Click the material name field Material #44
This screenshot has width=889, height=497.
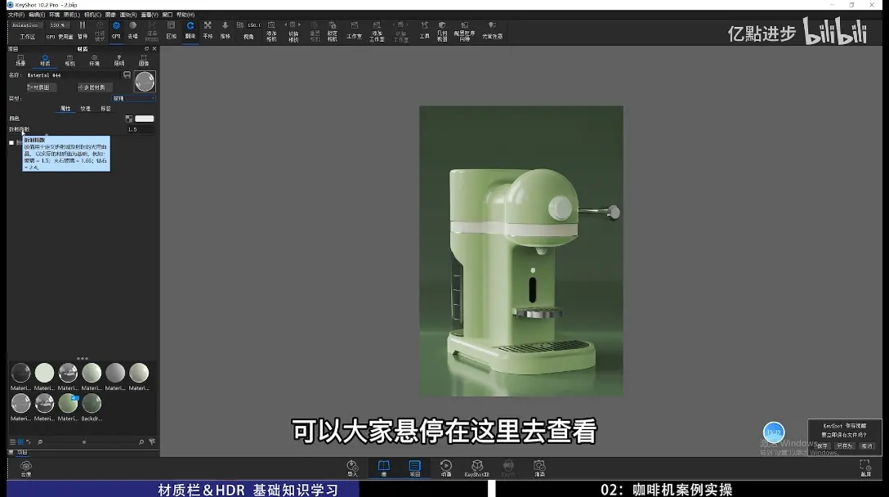click(x=74, y=75)
